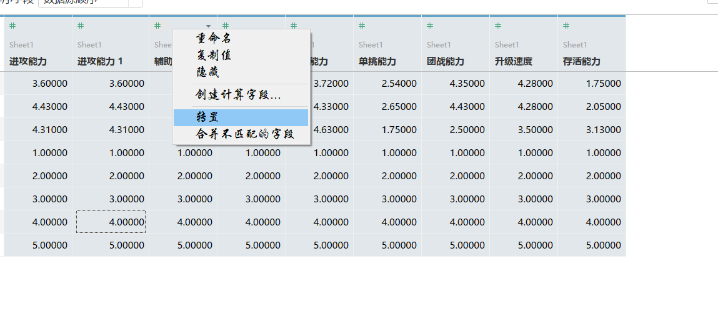
Task: Select the 进攻能力 column header name
Action: click(28, 61)
